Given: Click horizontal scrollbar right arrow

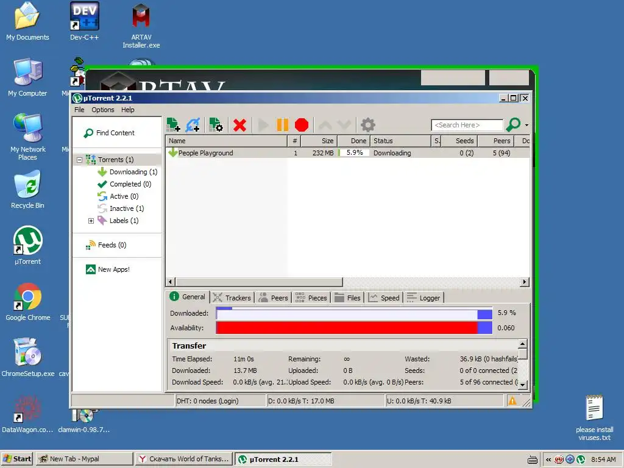Looking at the screenshot, I should tap(525, 282).
